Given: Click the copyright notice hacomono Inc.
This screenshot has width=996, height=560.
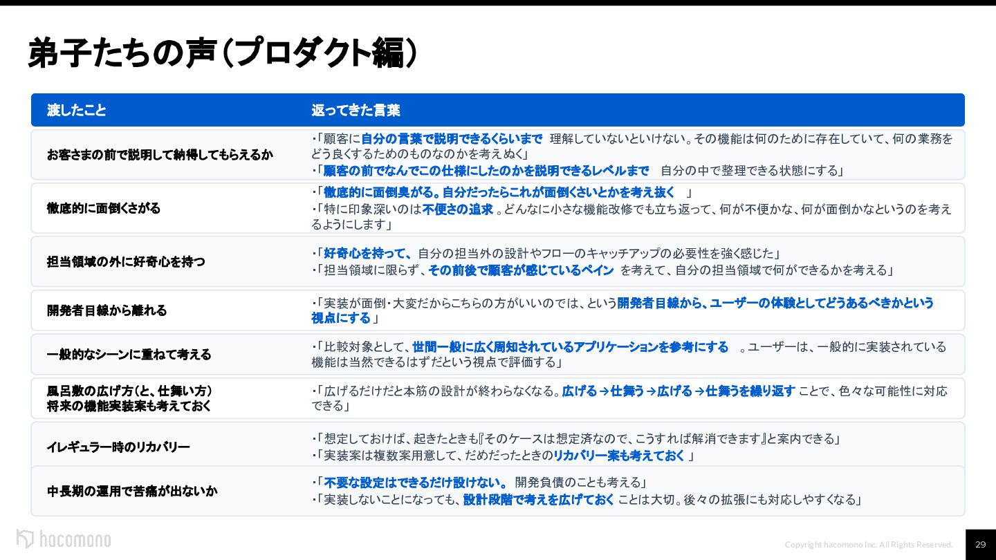Looking at the screenshot, I should point(869,545).
